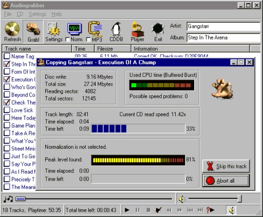Click the Album field Step In The Arena
Screen dimensions: 263x217
pos(223,37)
